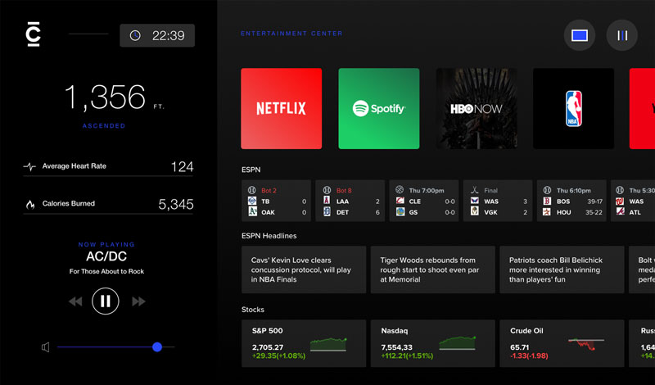Image resolution: width=655 pixels, height=385 pixels.
Task: Open the HBO NOW tile
Action: (x=476, y=108)
